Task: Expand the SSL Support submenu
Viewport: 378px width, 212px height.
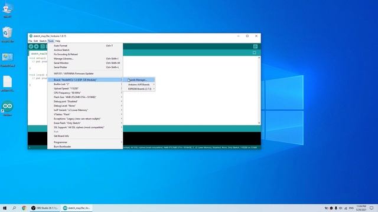Action: (x=85, y=127)
